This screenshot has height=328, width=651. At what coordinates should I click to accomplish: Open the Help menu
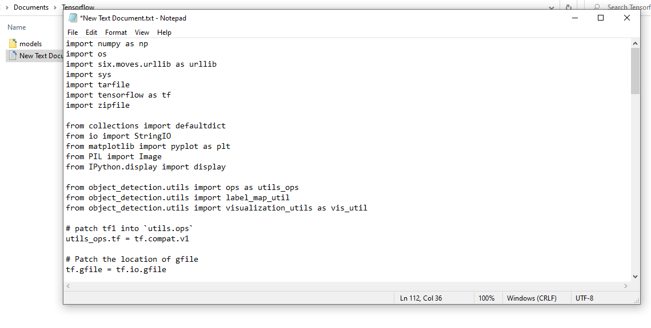coord(164,33)
